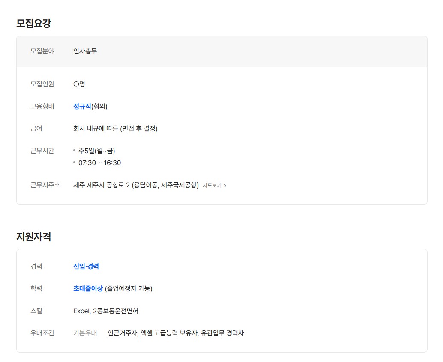The image size is (443, 362).
Task: Click the chevron arrow beside 지도보기
Action: pyautogui.click(x=225, y=186)
